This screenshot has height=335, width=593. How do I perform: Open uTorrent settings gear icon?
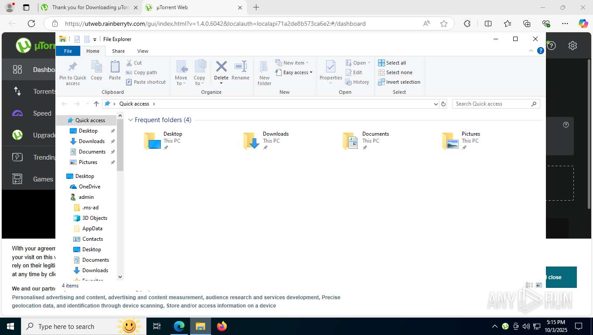point(573,45)
